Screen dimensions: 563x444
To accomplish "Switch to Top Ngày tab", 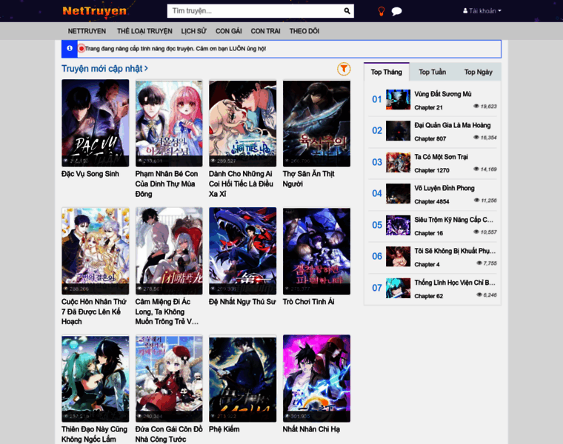I will 479,72.
